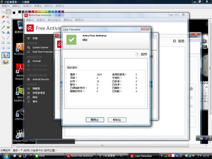Screen dimensions: 212x159
Task: Open 報告 reports in Avira sidebar
Action: (x=35, y=97)
